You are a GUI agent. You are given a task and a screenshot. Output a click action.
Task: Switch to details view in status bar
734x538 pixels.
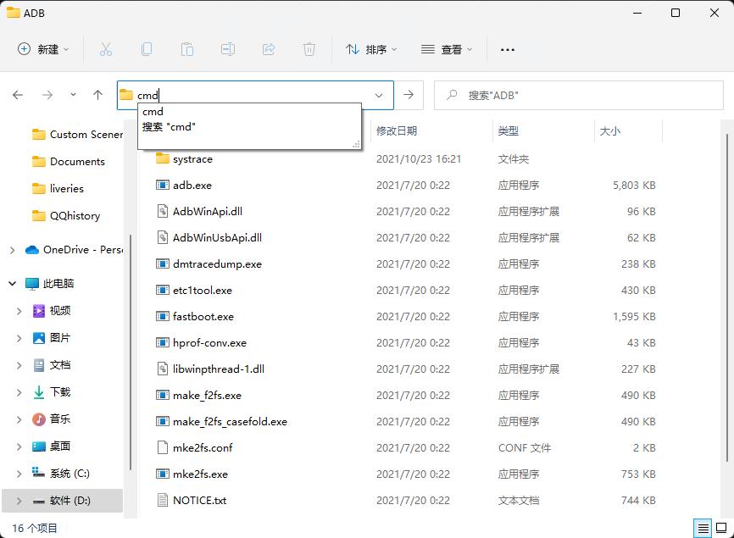click(x=703, y=528)
